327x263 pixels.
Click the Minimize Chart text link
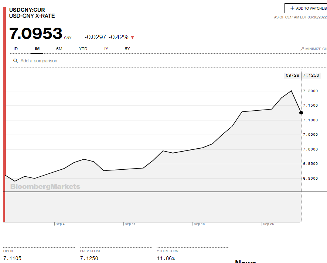tap(316, 49)
